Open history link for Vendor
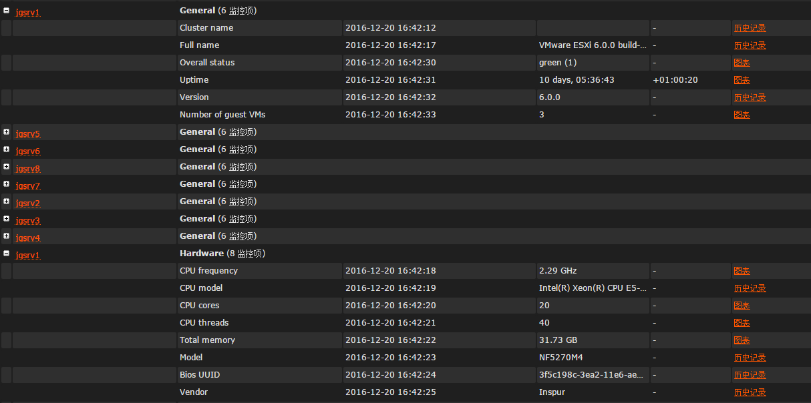Viewport: 811px width, 403px height. 750,392
